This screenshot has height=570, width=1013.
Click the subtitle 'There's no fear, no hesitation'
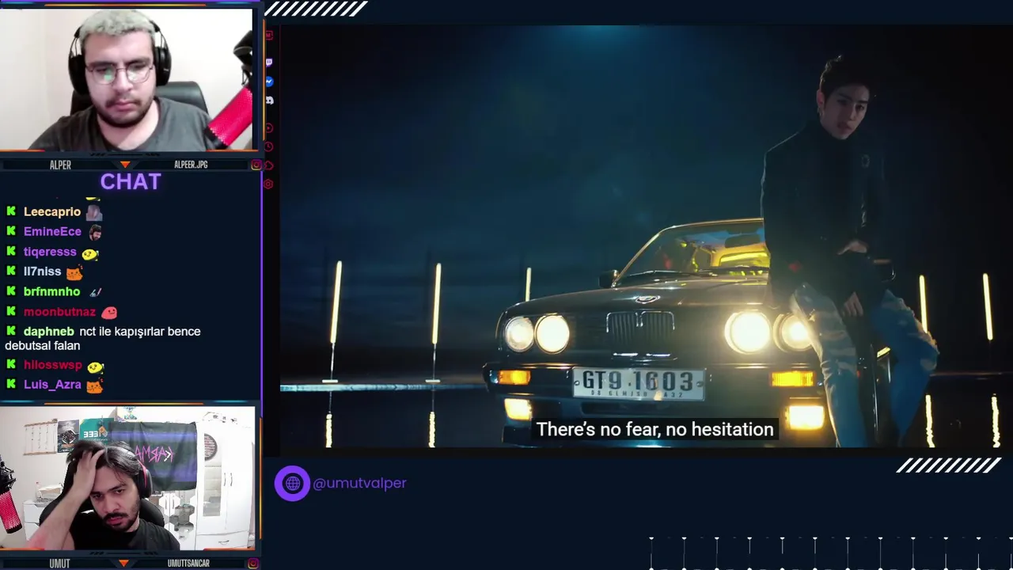654,429
